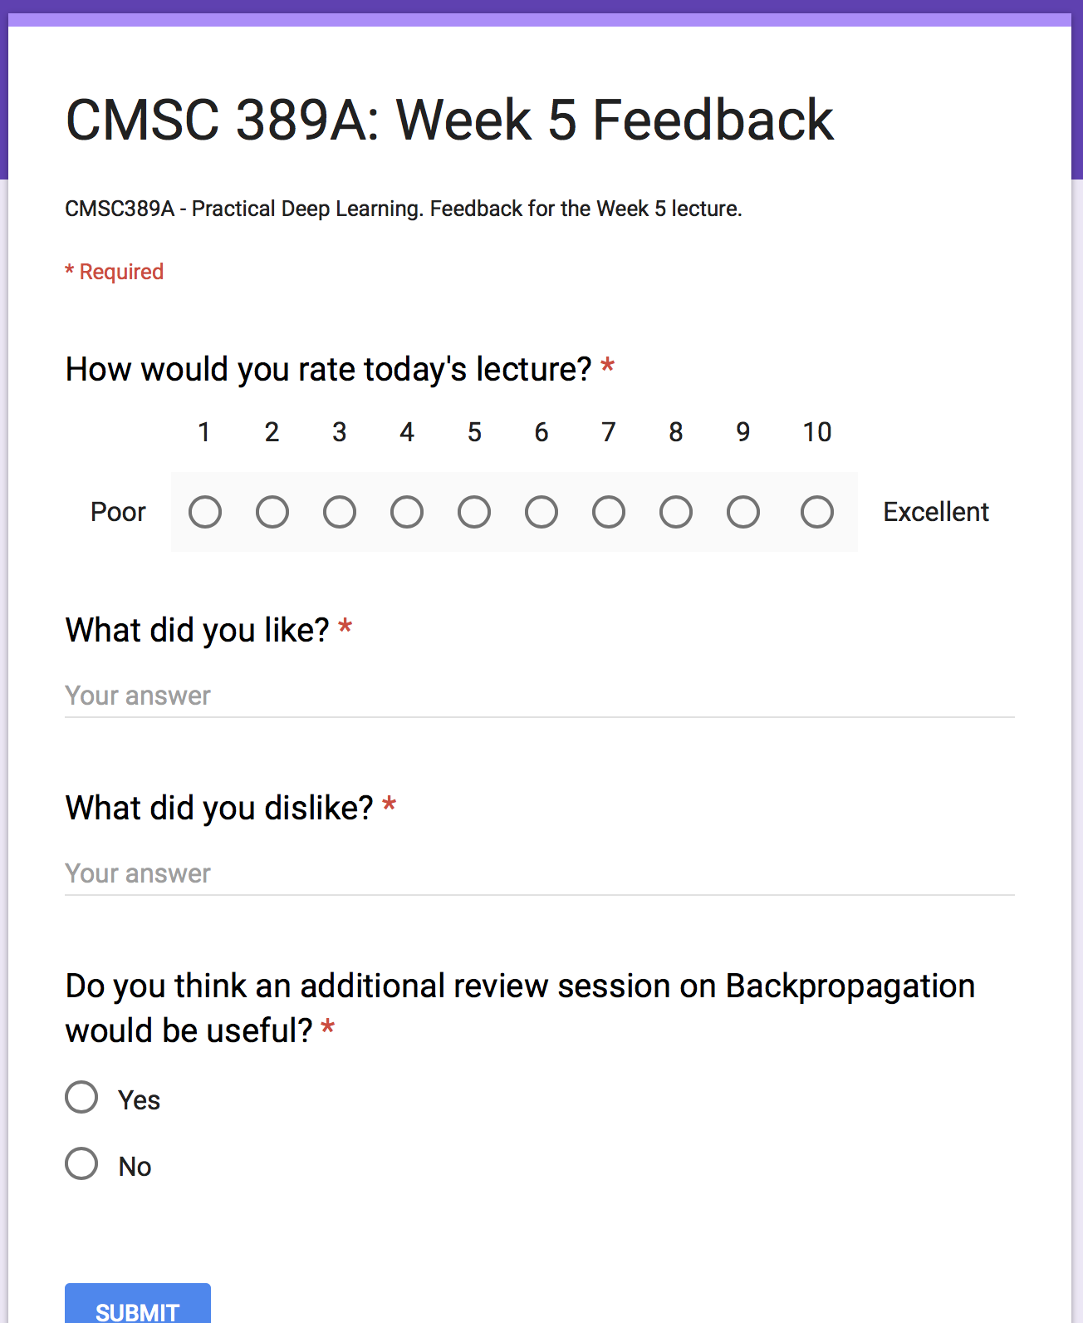The height and width of the screenshot is (1323, 1083).
Task: Rate the lecture as 1
Action: point(205,512)
